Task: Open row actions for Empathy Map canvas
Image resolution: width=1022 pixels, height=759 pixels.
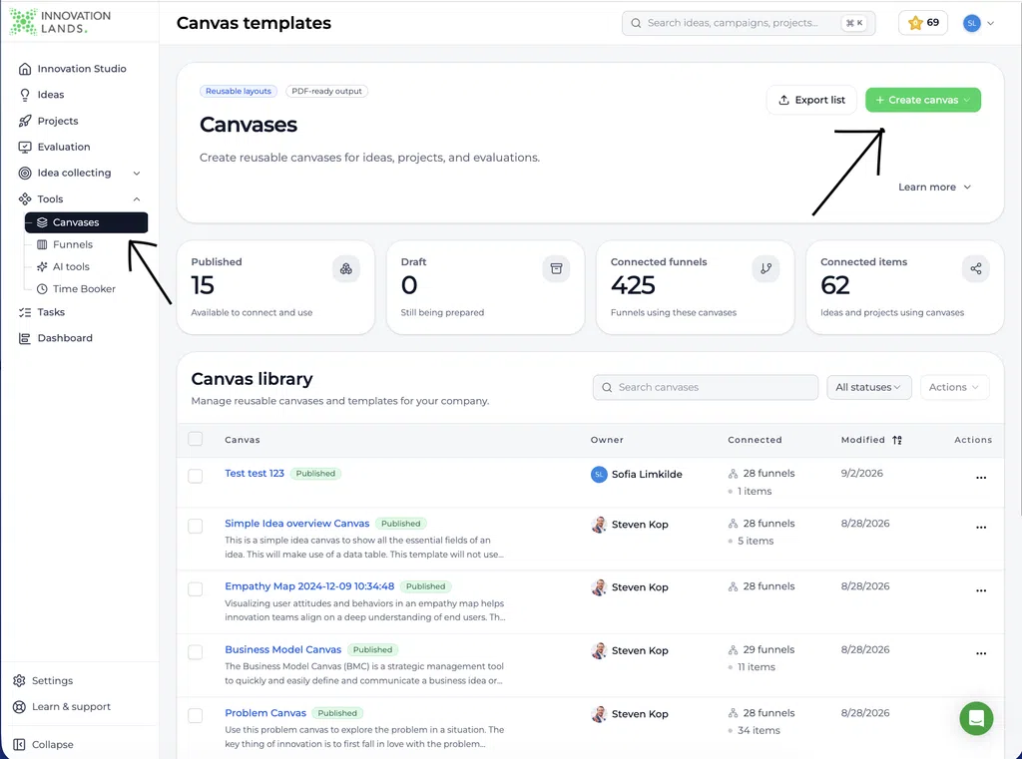Action: tap(981, 590)
